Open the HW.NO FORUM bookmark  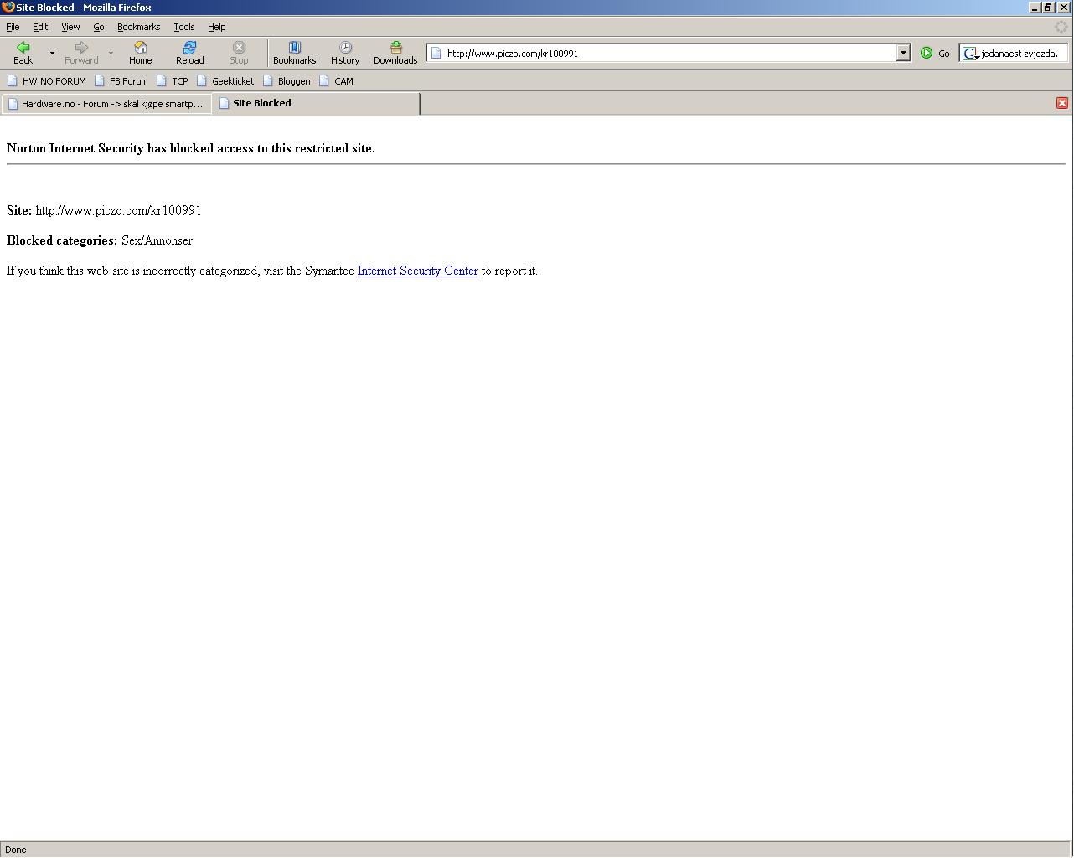point(47,81)
